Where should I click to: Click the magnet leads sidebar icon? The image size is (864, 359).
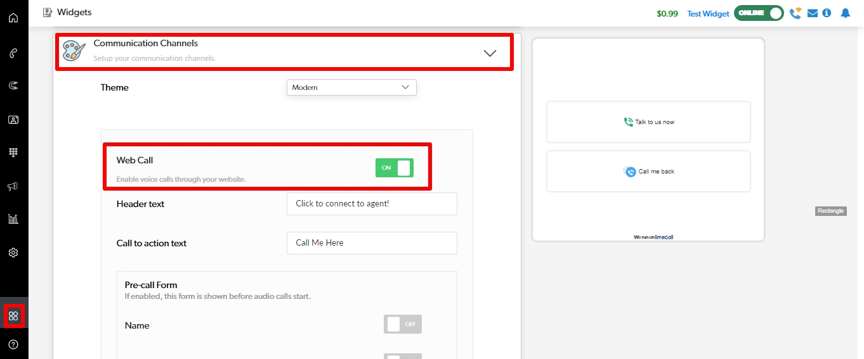13,85
